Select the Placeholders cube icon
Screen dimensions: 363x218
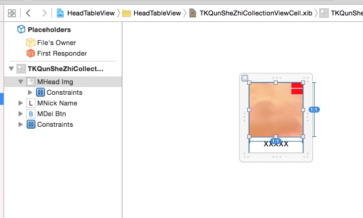pos(21,30)
